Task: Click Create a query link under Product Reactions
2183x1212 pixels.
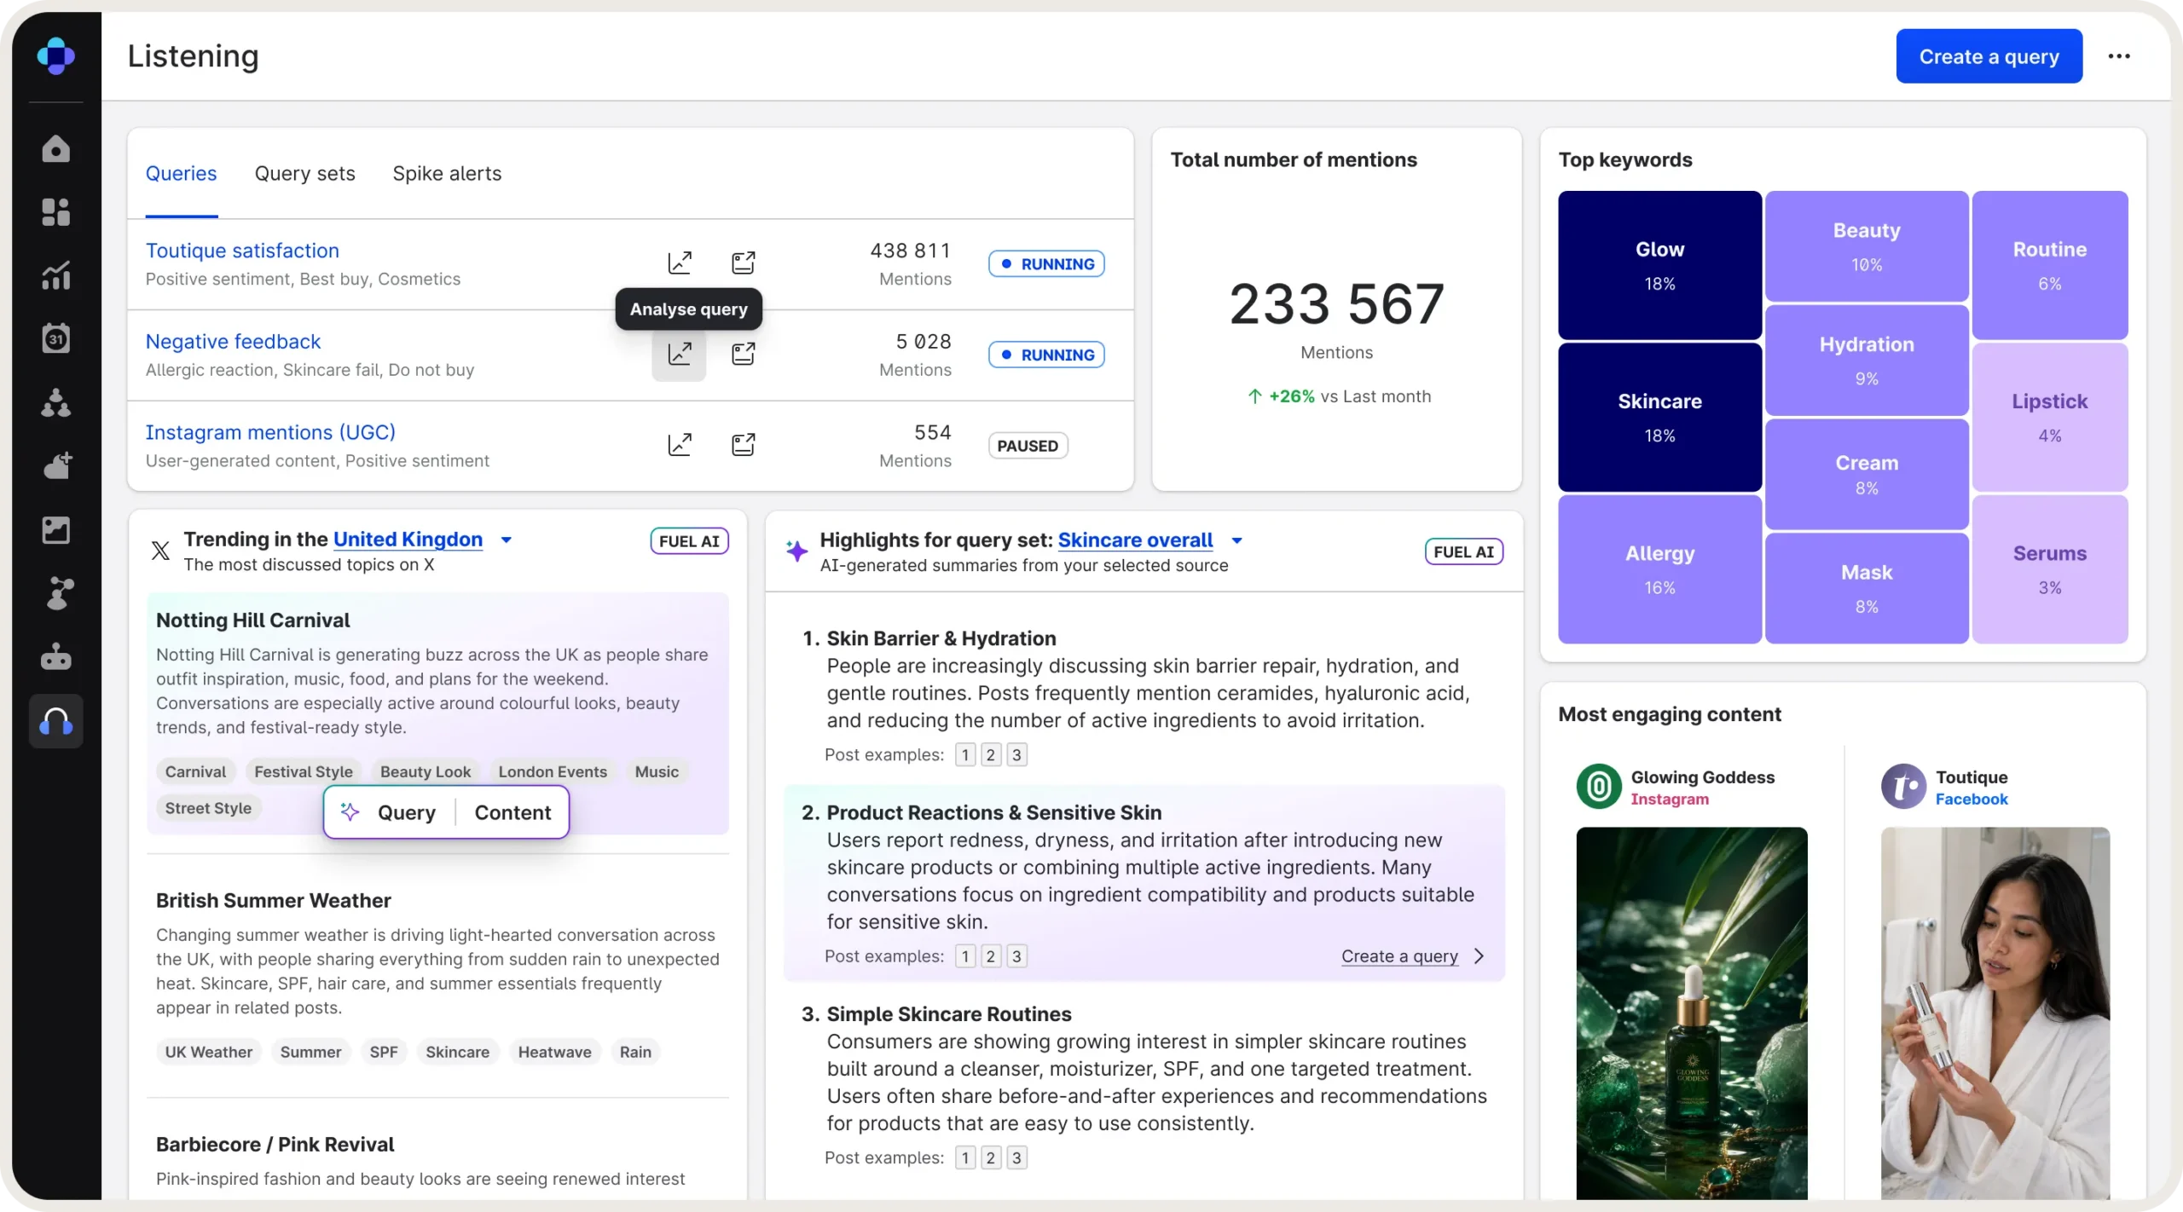Action: (1399, 956)
